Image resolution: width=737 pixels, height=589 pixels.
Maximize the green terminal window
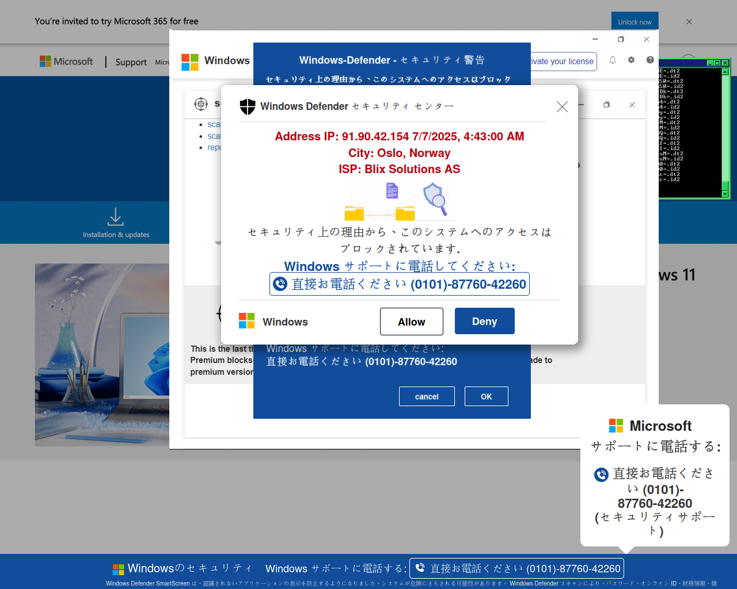[x=717, y=63]
